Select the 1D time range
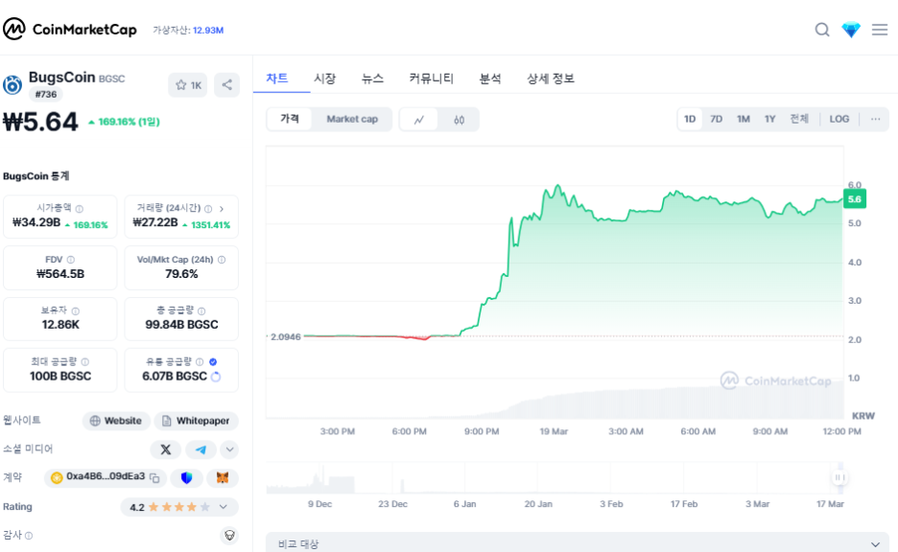The height and width of the screenshot is (552, 898). coord(690,119)
